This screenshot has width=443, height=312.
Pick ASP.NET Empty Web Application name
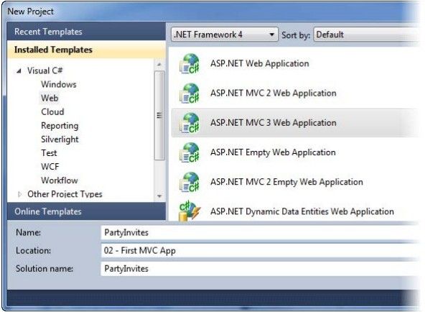tap(273, 152)
